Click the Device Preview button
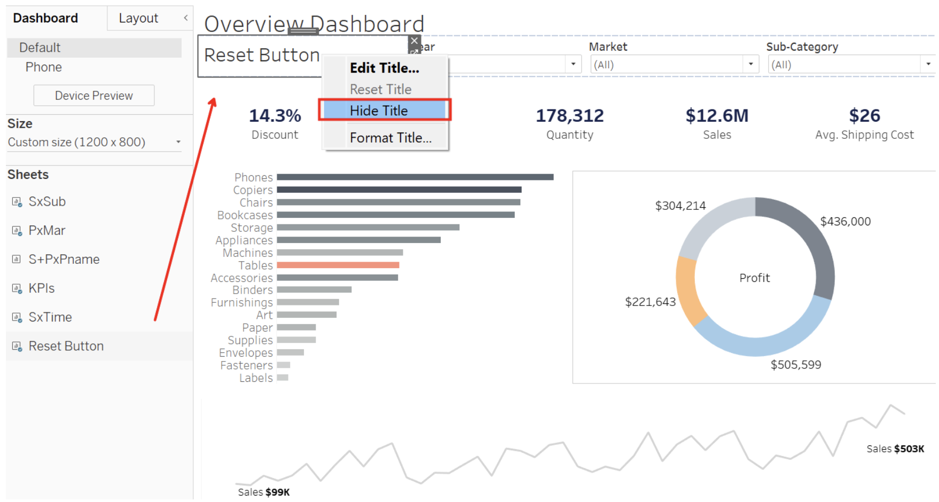Viewport: 939px width, 502px height. 93,95
